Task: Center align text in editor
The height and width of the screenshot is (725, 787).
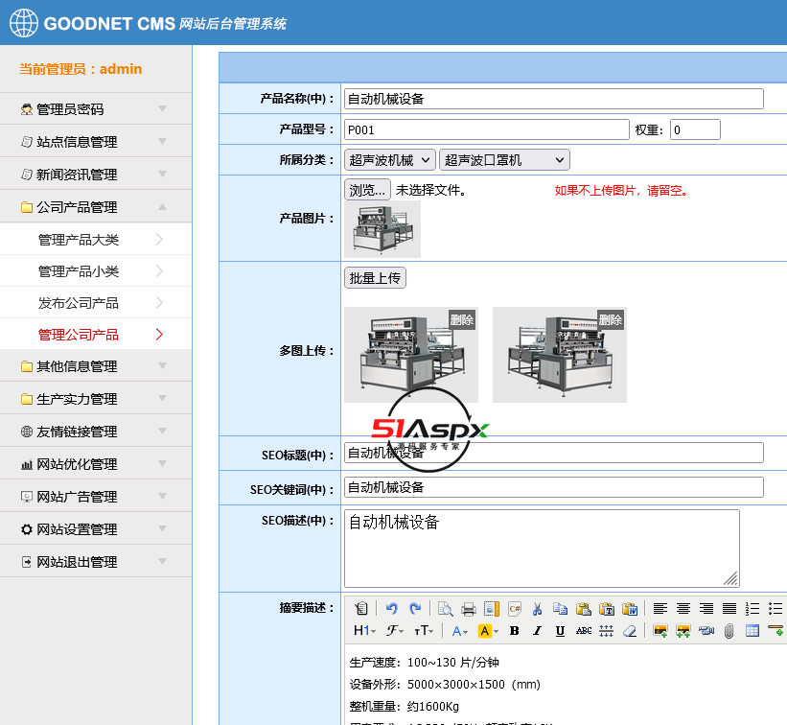Action: click(x=683, y=609)
